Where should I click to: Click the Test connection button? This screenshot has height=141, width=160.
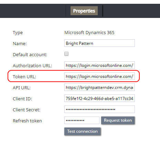point(82,131)
